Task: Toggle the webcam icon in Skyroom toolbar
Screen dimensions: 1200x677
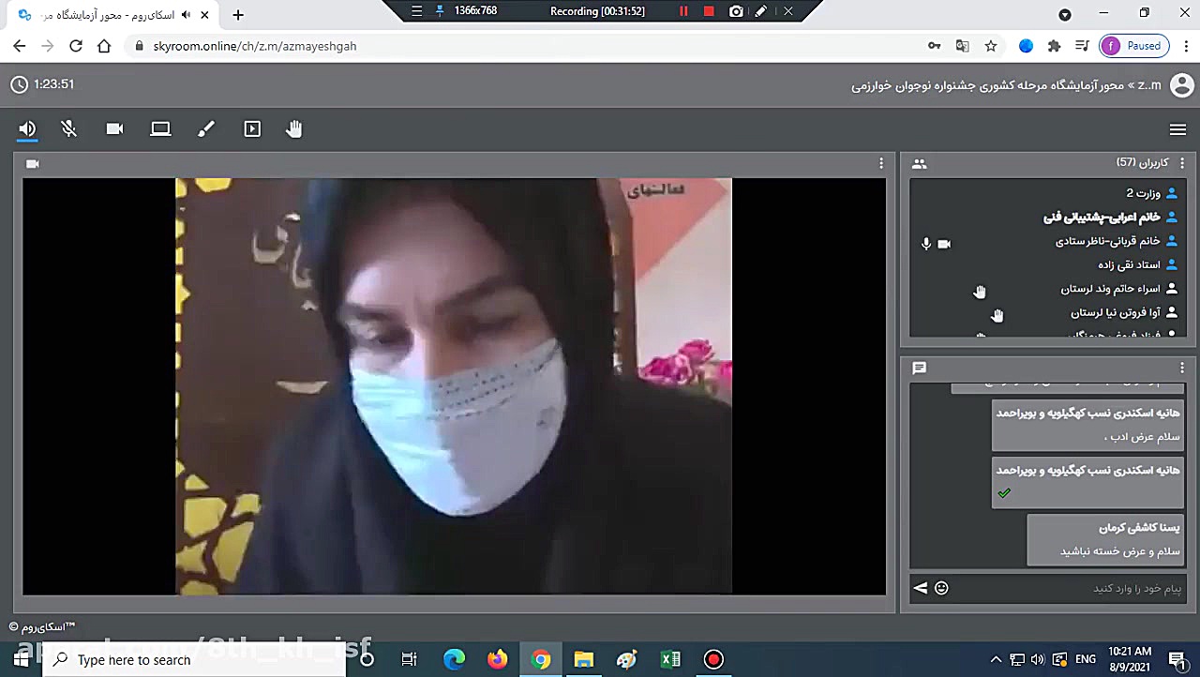Action: click(x=114, y=129)
